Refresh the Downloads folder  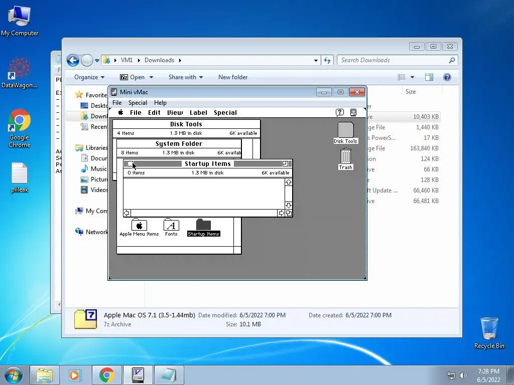point(327,60)
